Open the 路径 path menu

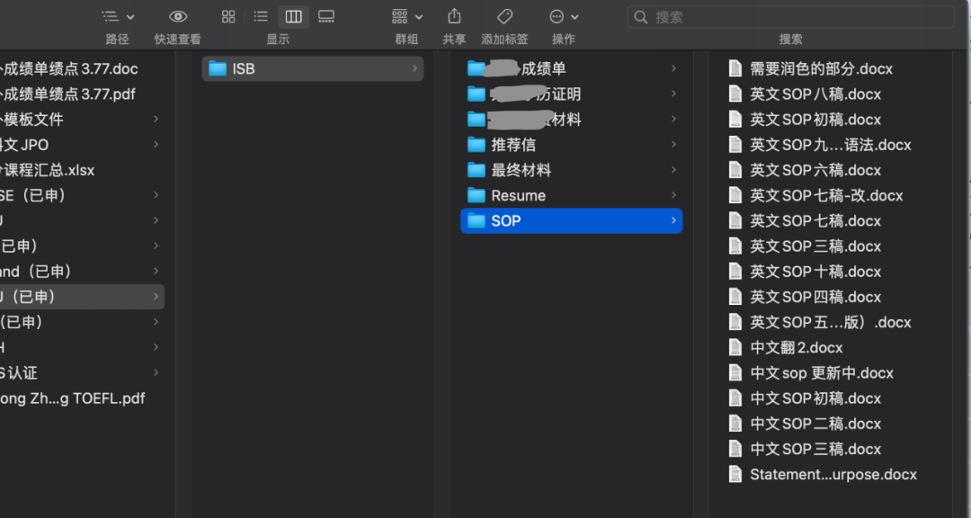(116, 15)
